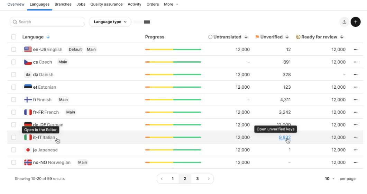Check the en-US English row checkbox

click(x=13, y=50)
